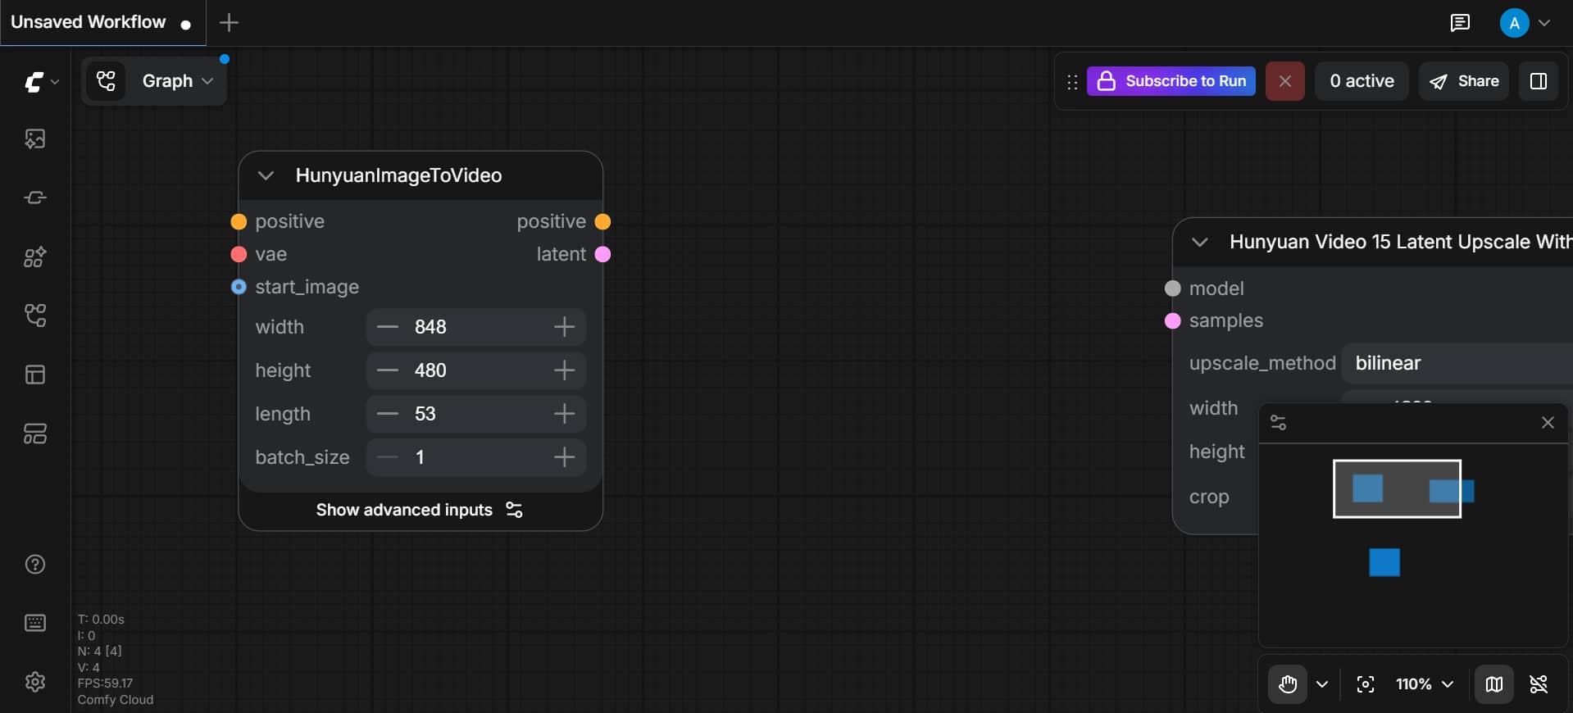Screen dimensions: 1573x713
Task: Click the length input field showing 53
Action: [475, 414]
